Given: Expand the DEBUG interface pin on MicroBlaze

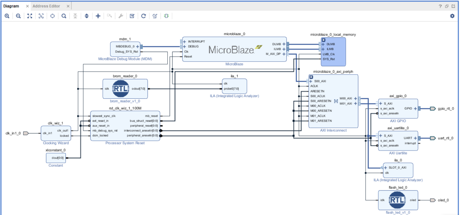Looking at the screenshot, I should coord(185,46).
